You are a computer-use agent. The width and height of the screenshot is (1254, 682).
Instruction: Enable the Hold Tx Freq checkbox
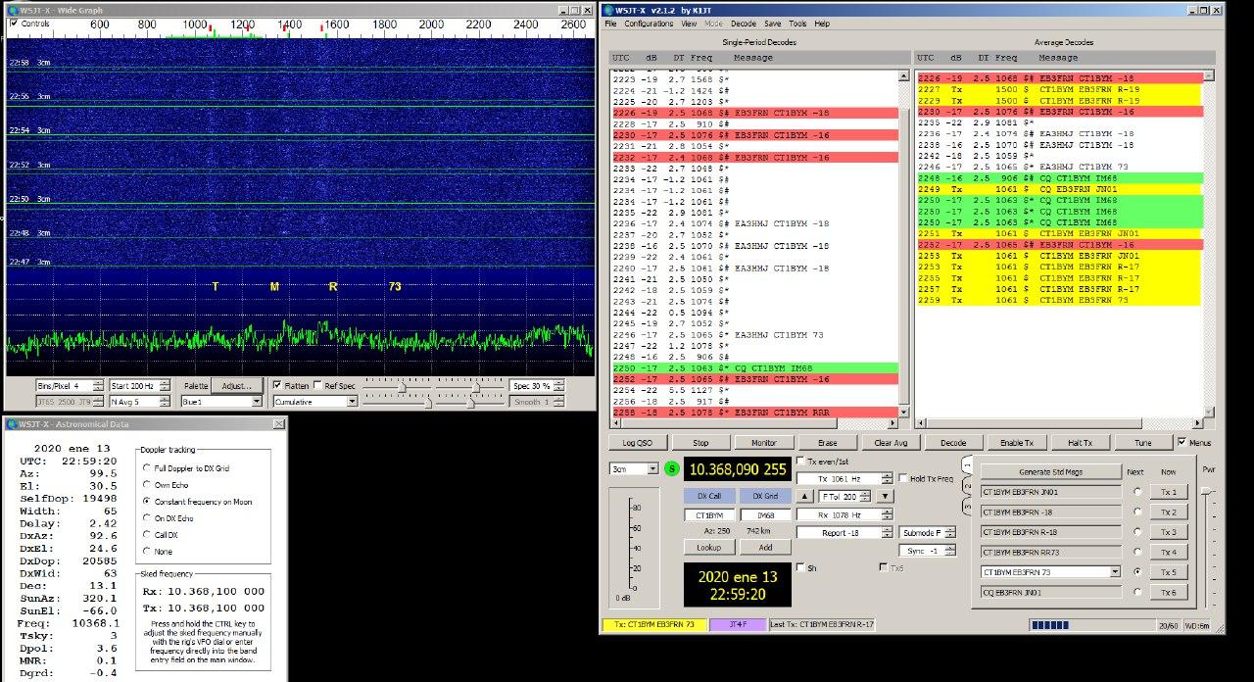(903, 478)
